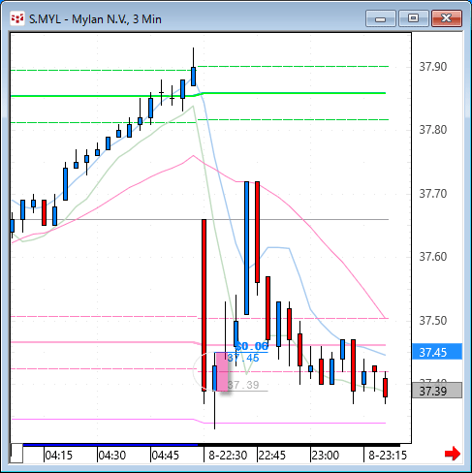Click the pink shaded trade box

(222, 372)
